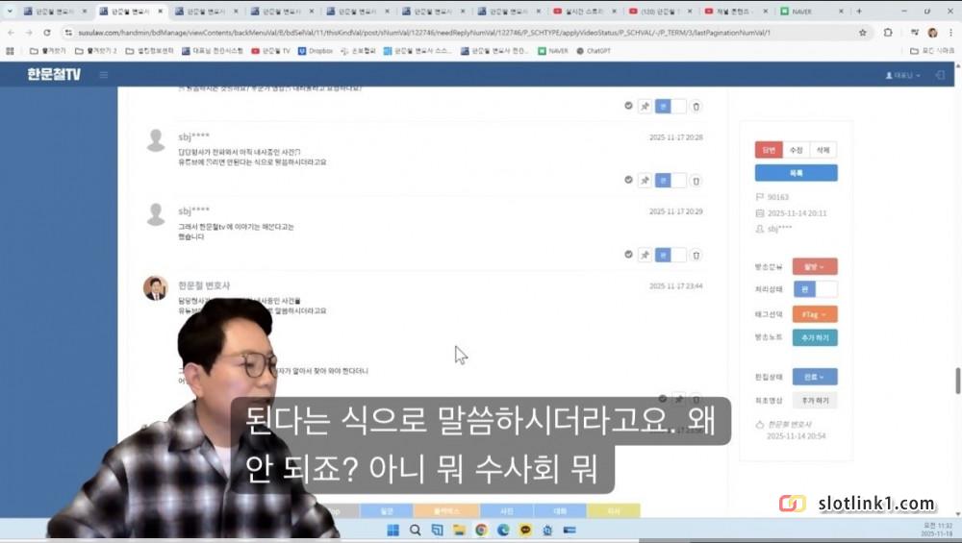962x543 pixels.
Task: Open a new Chrome tab
Action: (859, 11)
